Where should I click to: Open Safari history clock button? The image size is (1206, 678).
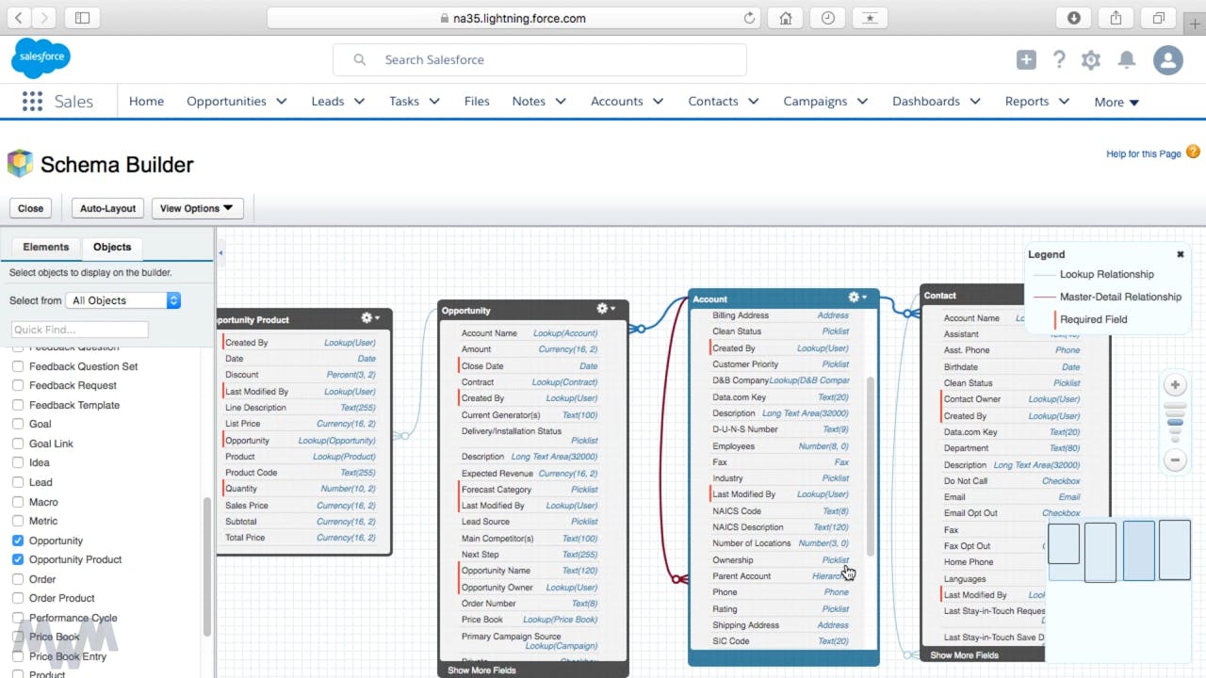pyautogui.click(x=827, y=18)
